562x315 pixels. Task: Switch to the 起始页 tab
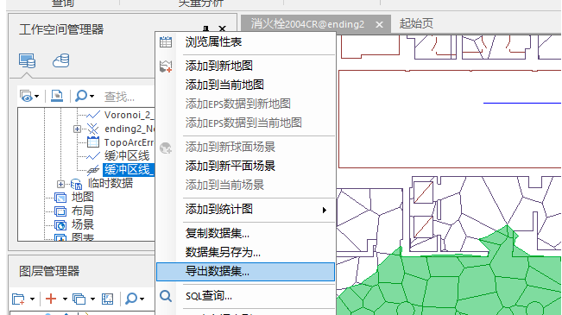[x=416, y=24]
